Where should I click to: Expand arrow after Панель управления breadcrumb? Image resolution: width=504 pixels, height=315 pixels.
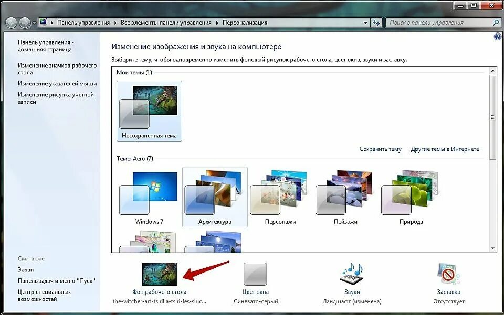(x=115, y=23)
